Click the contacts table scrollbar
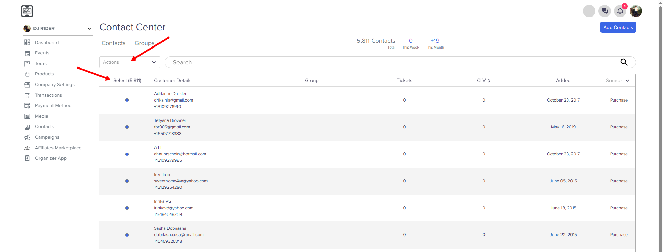This screenshot has height=252, width=663. point(635,164)
